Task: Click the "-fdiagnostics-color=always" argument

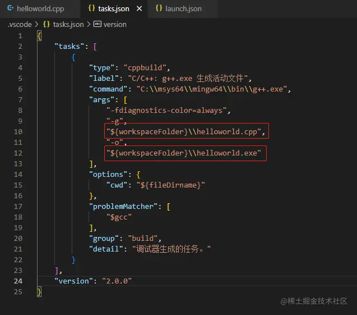Action: pyautogui.click(x=166, y=111)
